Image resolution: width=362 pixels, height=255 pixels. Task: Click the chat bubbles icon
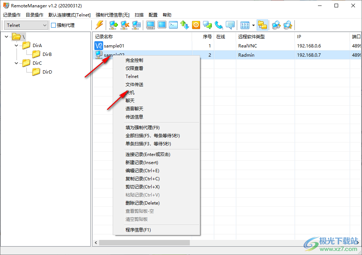[207, 25]
